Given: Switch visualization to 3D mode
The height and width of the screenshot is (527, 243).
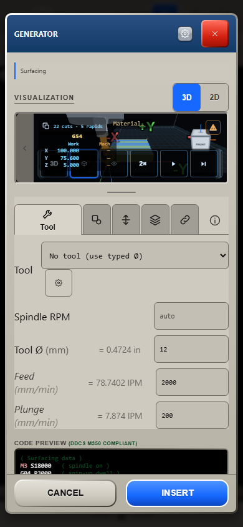Looking at the screenshot, I should click(x=187, y=97).
